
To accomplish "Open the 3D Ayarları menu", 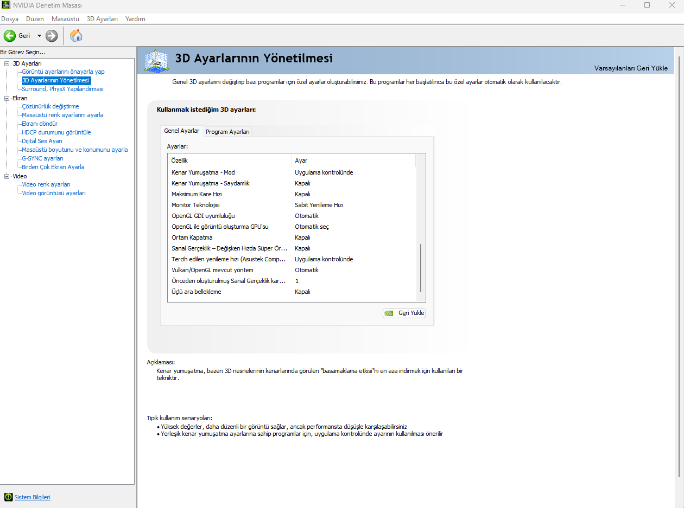I will pos(102,18).
